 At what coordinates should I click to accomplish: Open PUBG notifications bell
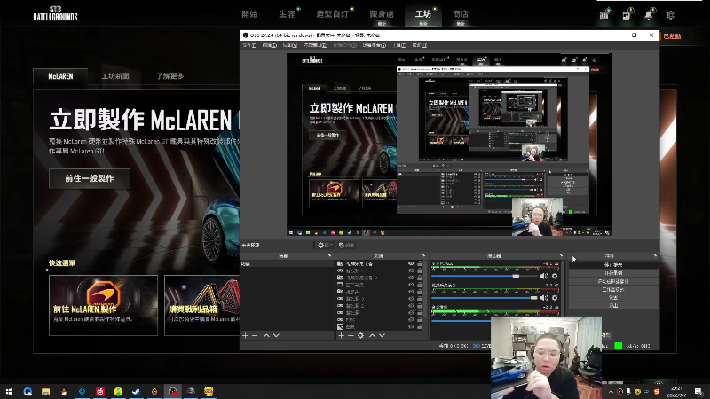pos(649,14)
